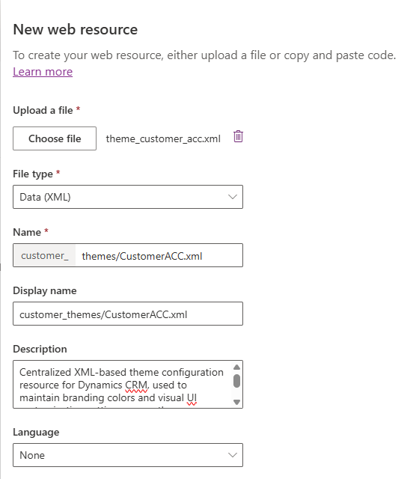Viewport: 416px width, 479px height.
Task: Expand the Language dropdown showing None
Action: click(128, 455)
